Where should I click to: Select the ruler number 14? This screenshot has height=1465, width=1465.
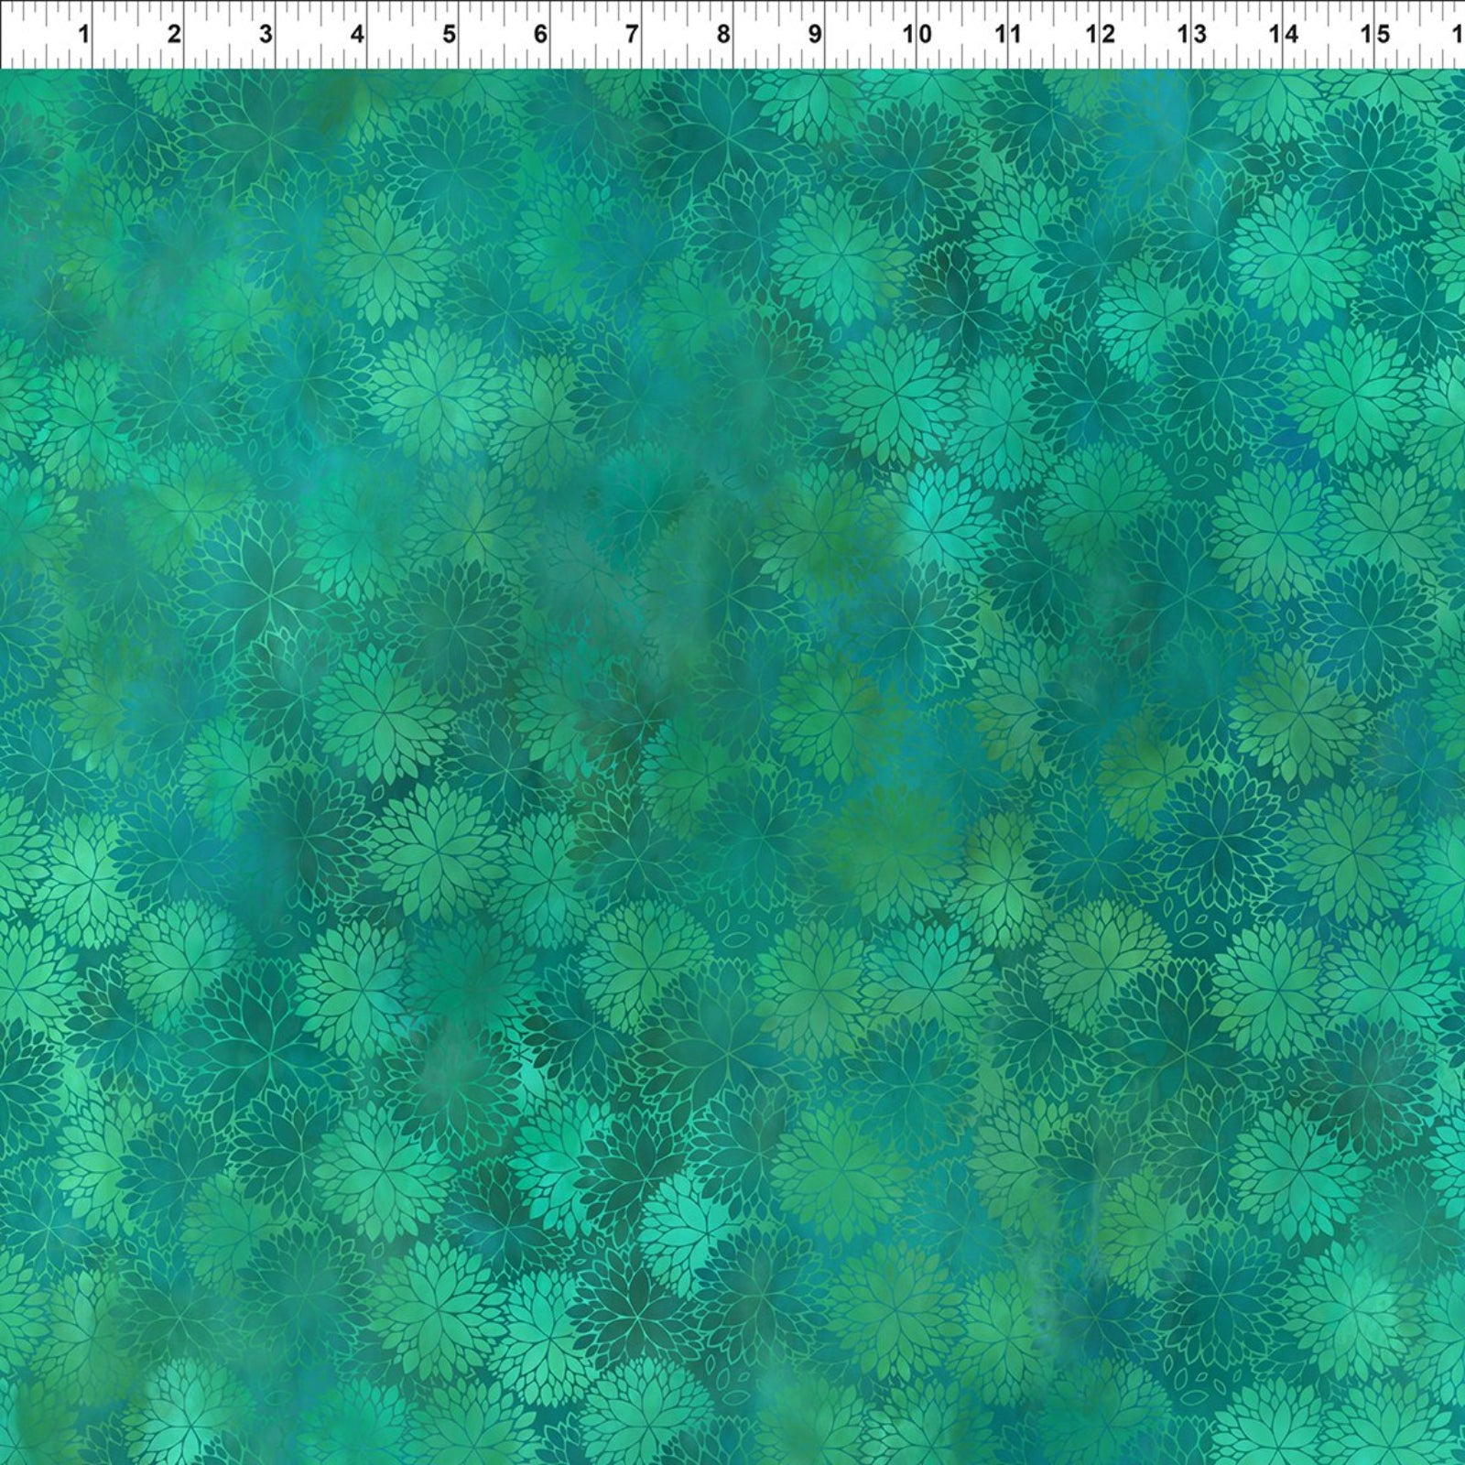(1284, 35)
